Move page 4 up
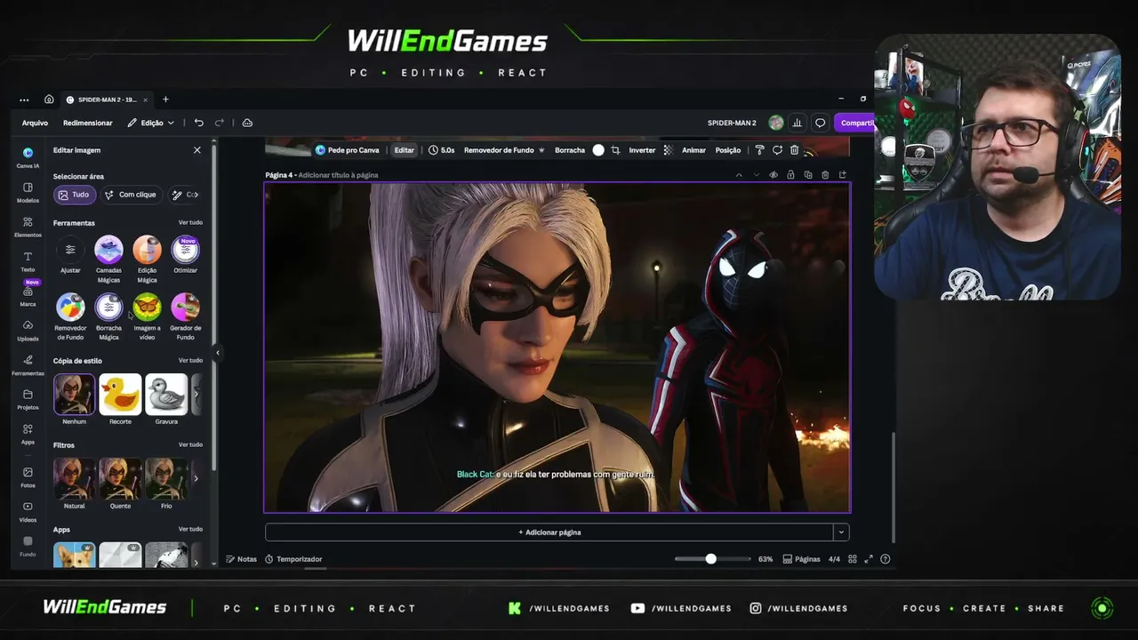This screenshot has height=640, width=1138. coord(739,175)
